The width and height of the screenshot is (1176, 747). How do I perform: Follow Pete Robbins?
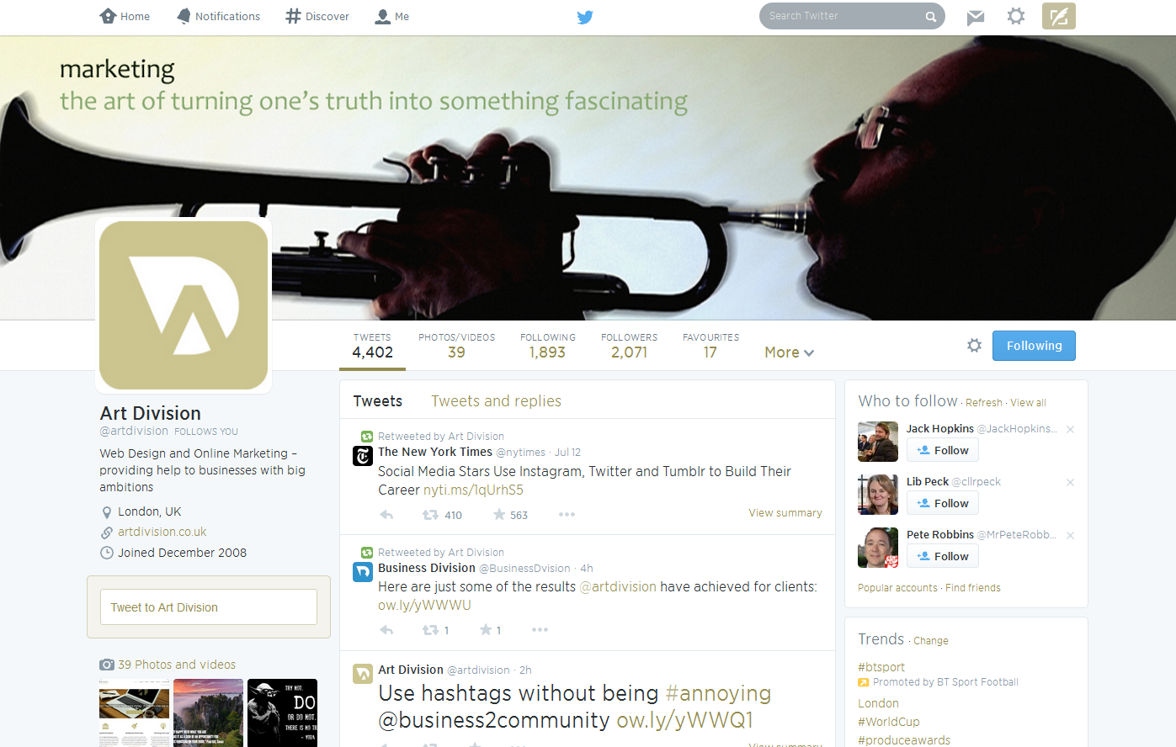tap(943, 556)
